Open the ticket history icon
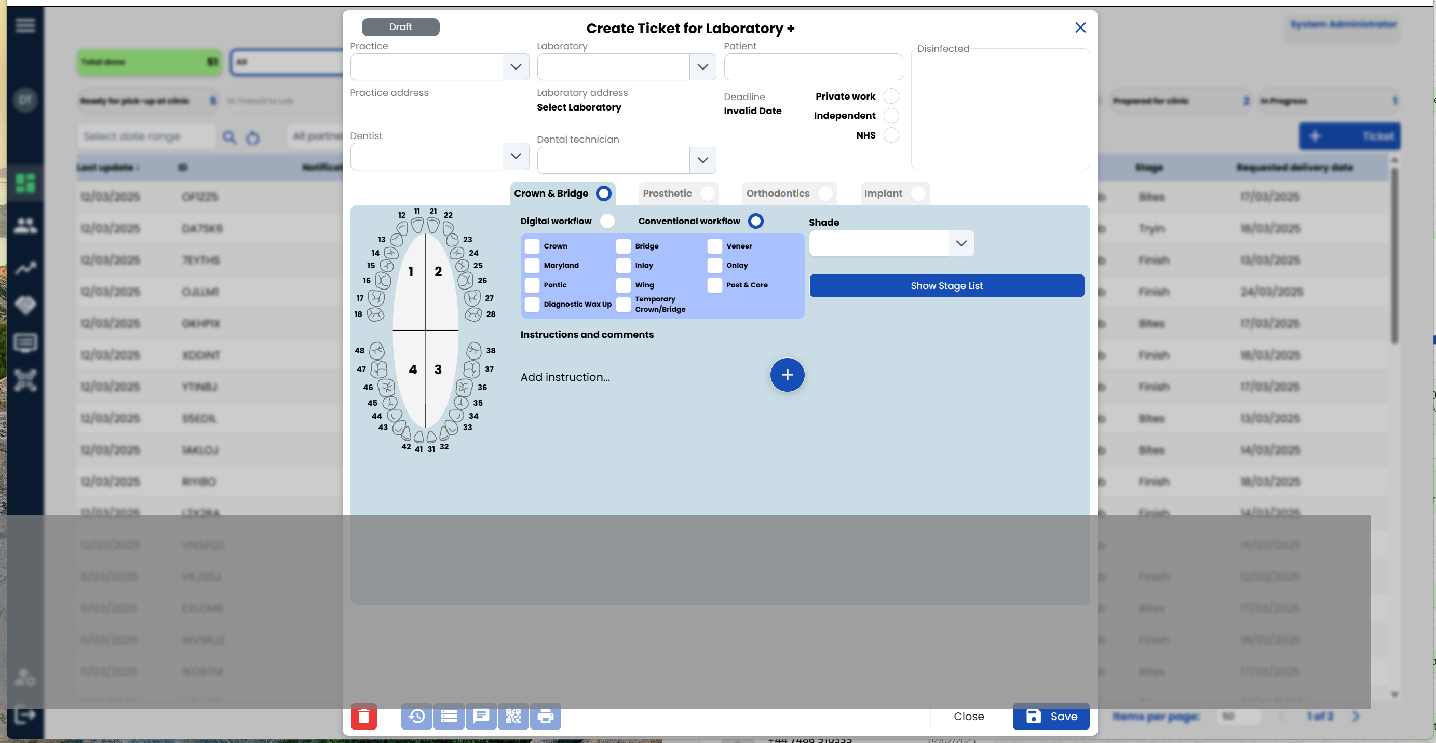The image size is (1436, 743). click(x=417, y=717)
